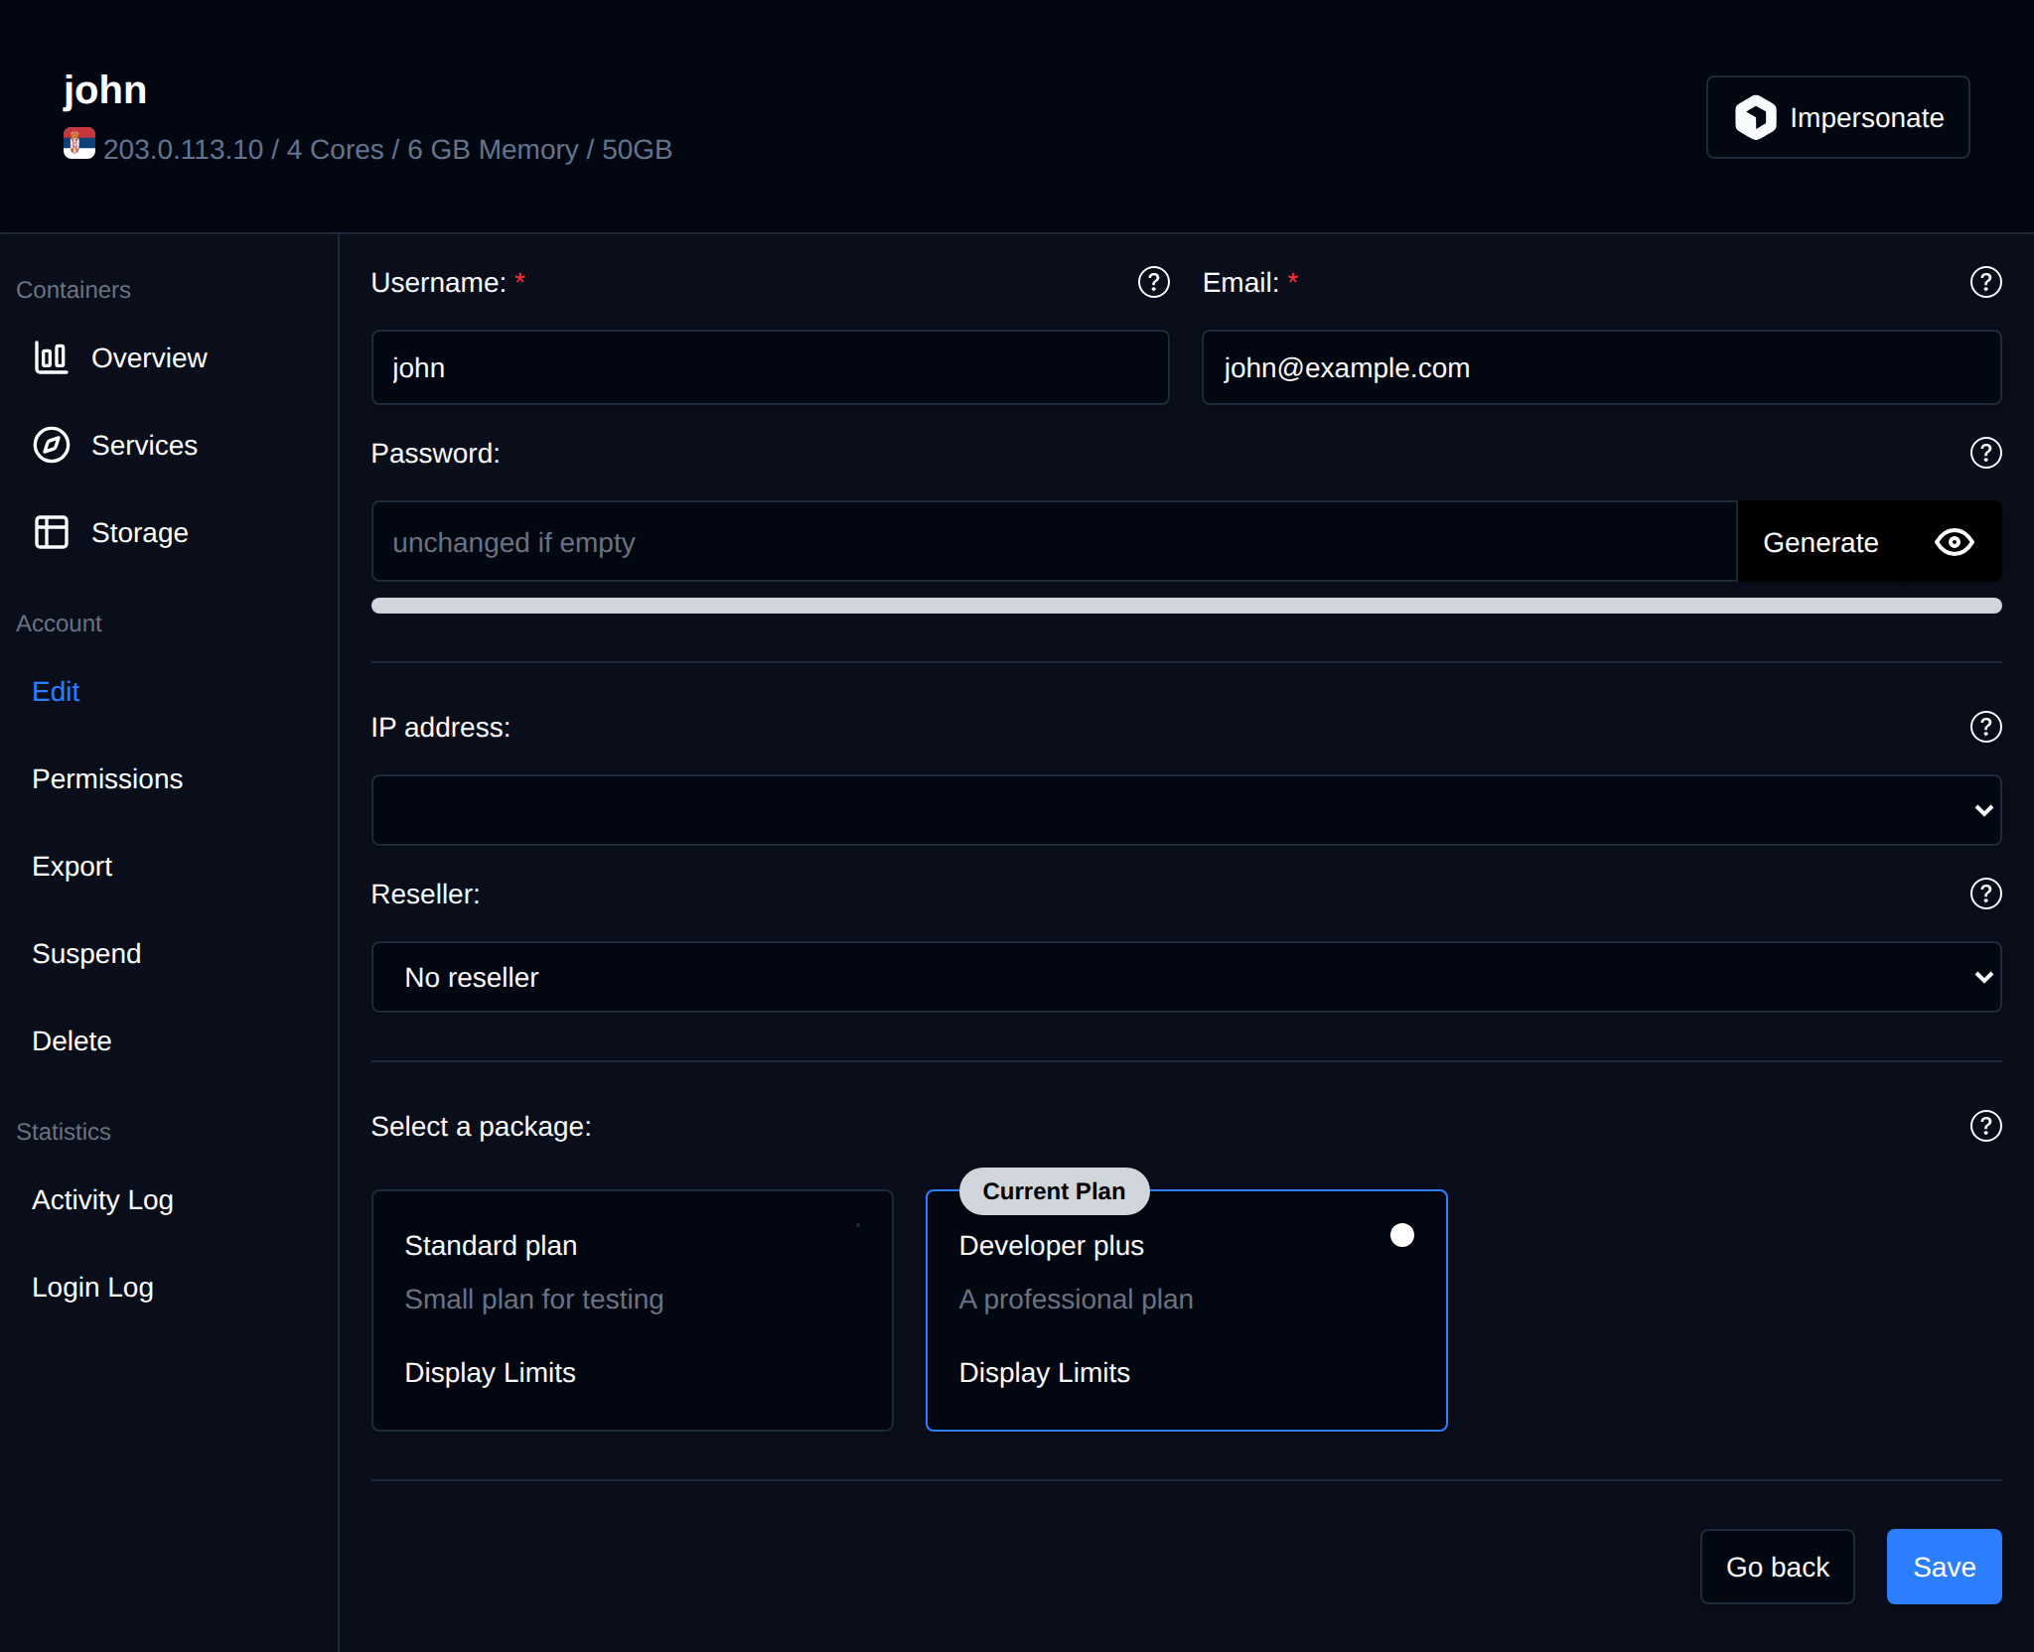2034x1652 pixels.
Task: Open Storage in the sidebar
Action: pyautogui.click(x=139, y=532)
